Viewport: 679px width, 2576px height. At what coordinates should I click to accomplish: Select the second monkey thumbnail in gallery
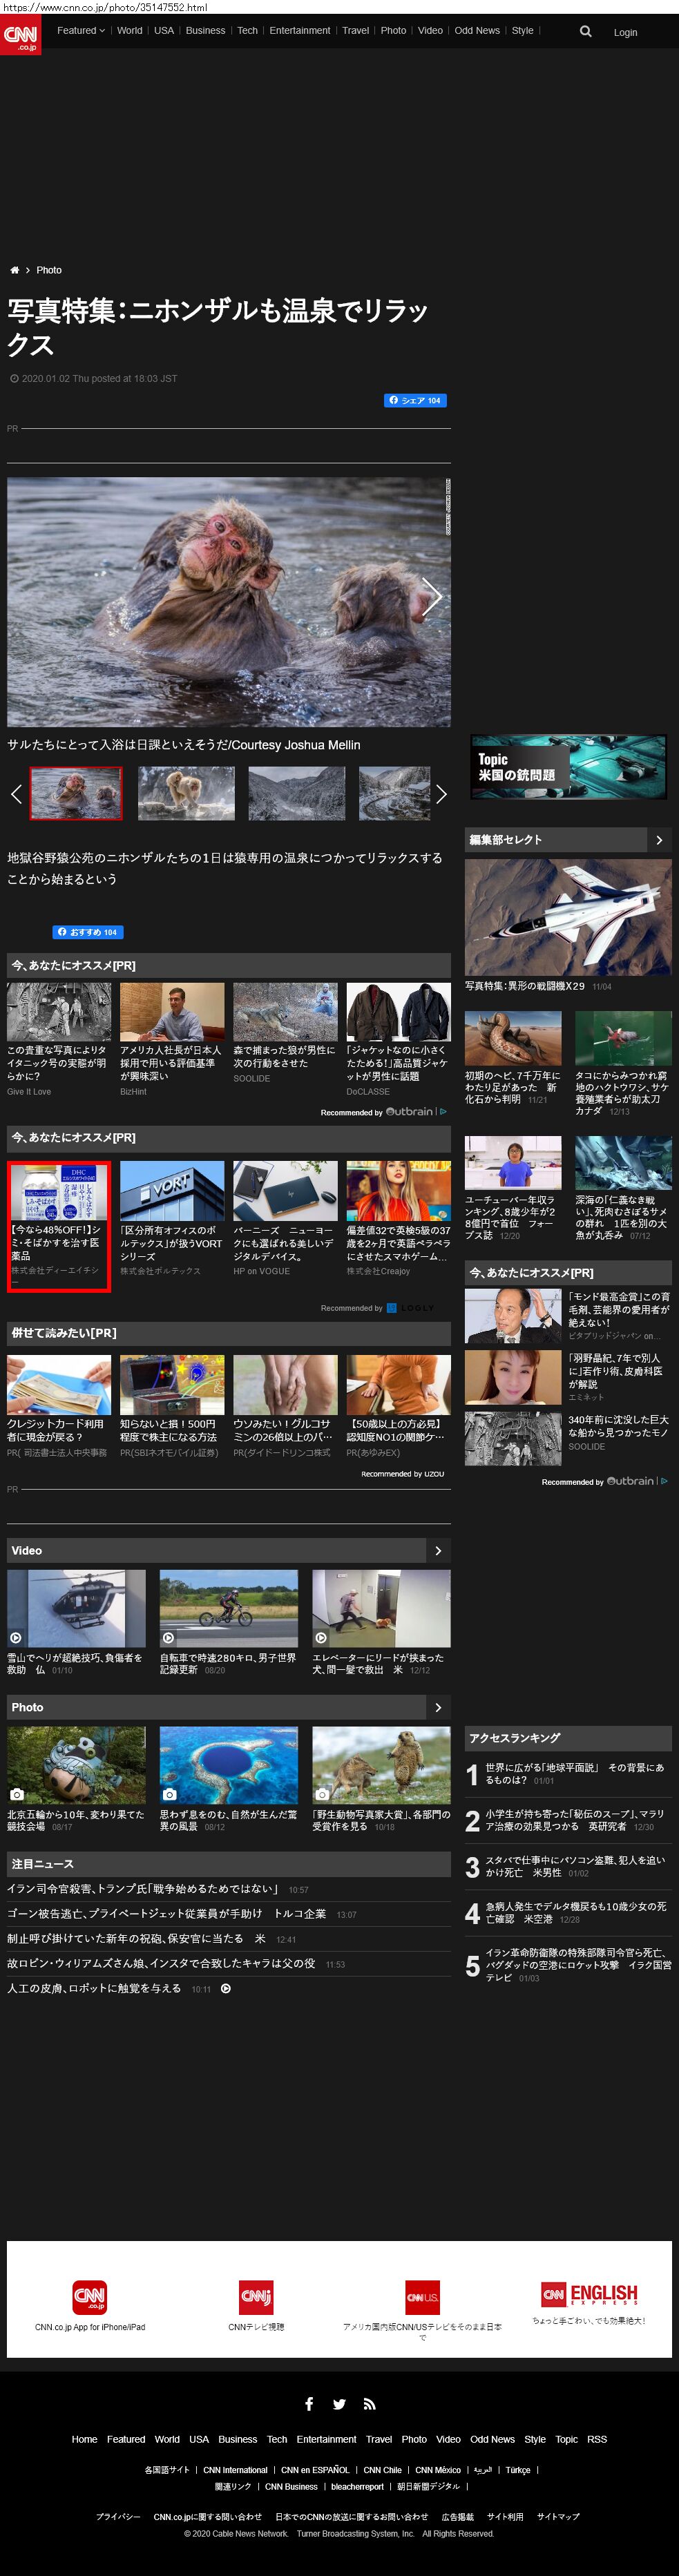(186, 793)
